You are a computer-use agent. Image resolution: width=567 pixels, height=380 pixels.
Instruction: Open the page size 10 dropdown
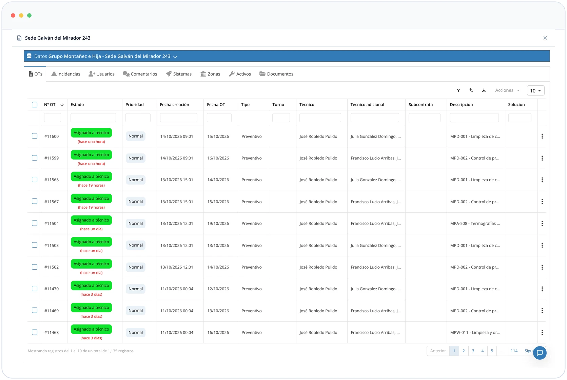click(536, 90)
